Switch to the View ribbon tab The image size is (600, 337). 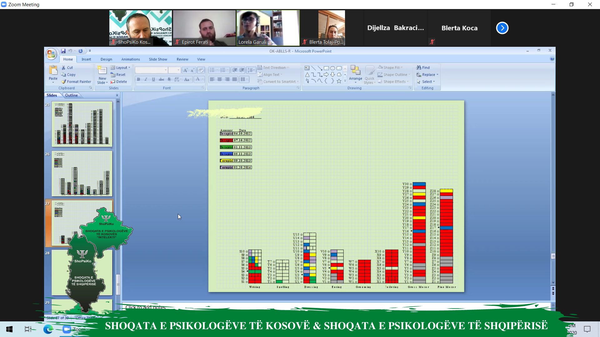[x=201, y=59]
